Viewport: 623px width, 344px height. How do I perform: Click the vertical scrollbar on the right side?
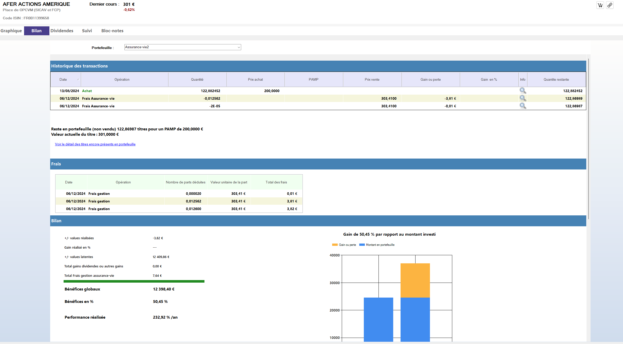[x=589, y=139]
